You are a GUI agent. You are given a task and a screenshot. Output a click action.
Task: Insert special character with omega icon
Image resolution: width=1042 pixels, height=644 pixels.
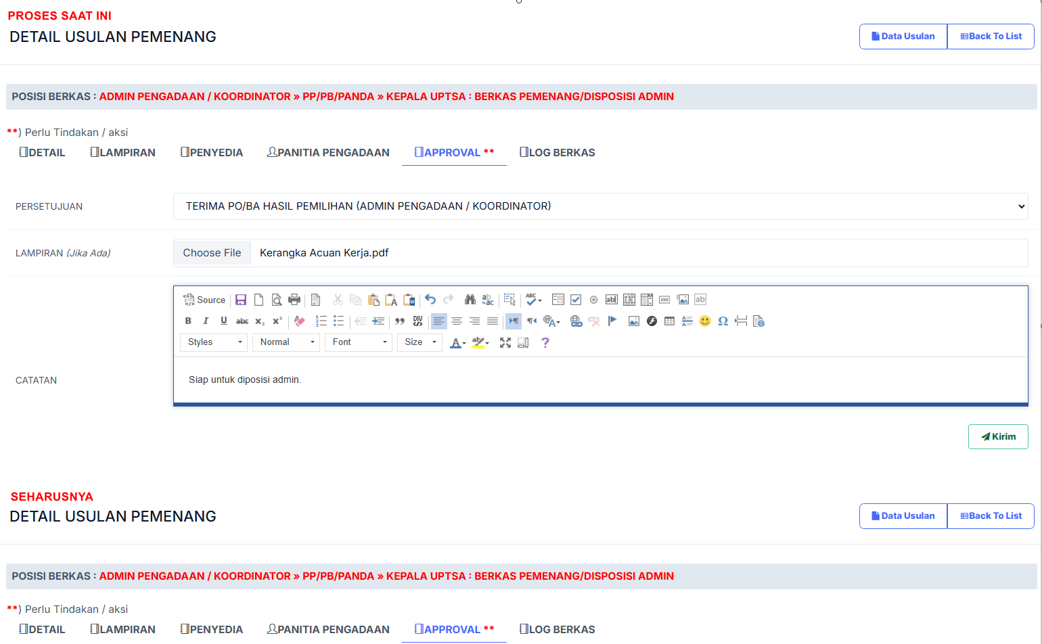point(723,321)
